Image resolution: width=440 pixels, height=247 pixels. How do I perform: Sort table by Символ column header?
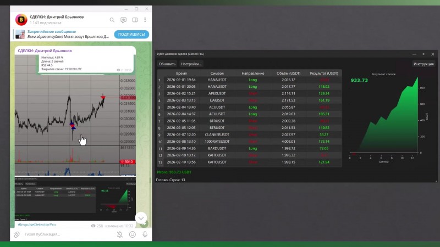coord(217,74)
